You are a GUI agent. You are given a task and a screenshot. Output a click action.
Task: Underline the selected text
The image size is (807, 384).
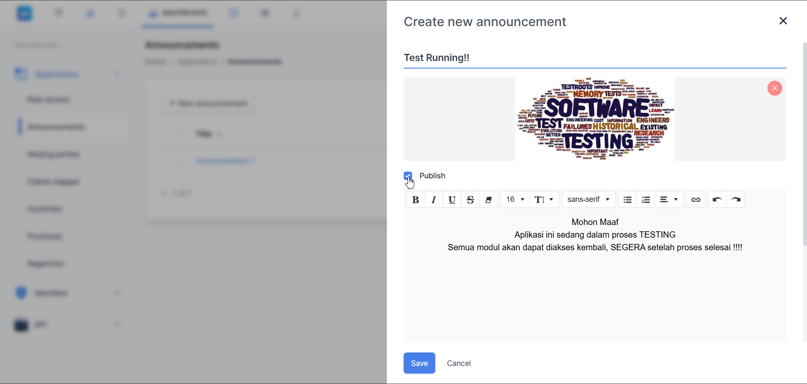coord(452,200)
